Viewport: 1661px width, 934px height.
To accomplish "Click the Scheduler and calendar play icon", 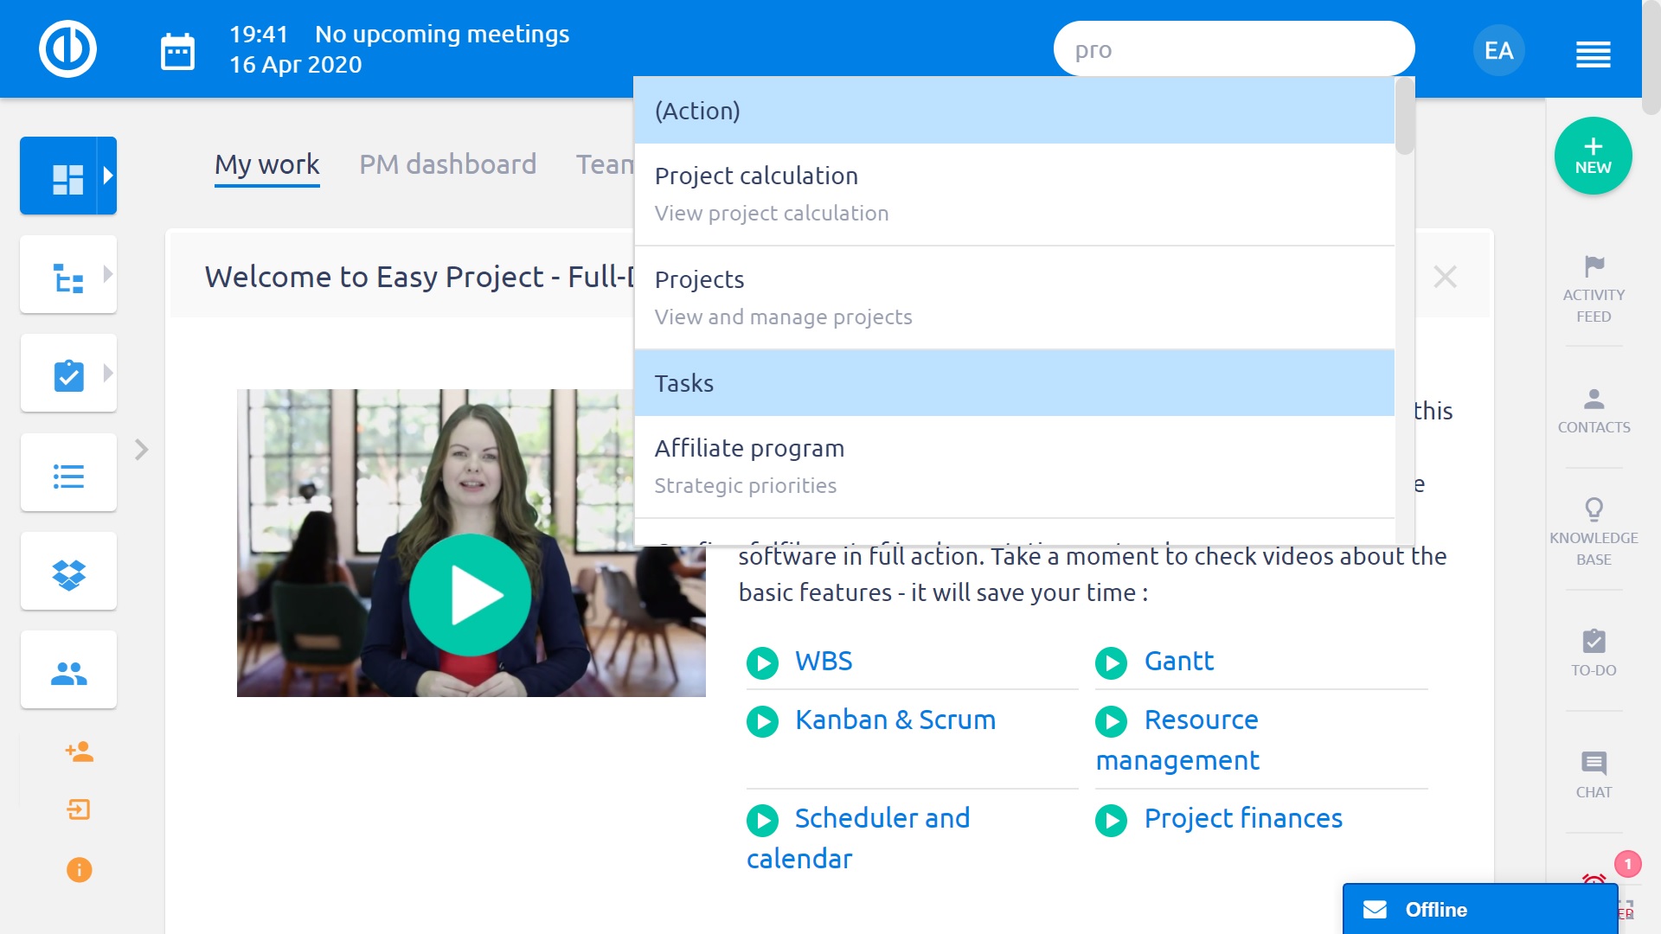I will click(762, 820).
